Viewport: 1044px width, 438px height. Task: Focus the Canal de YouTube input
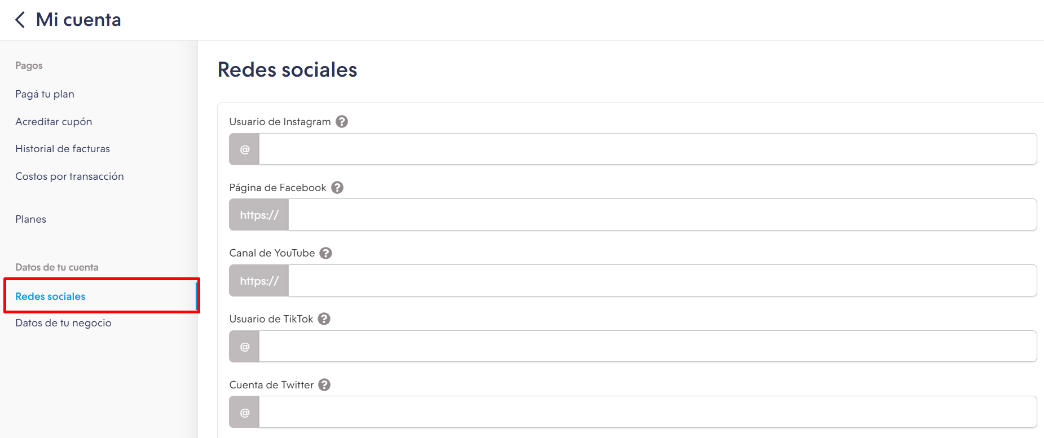(x=662, y=281)
